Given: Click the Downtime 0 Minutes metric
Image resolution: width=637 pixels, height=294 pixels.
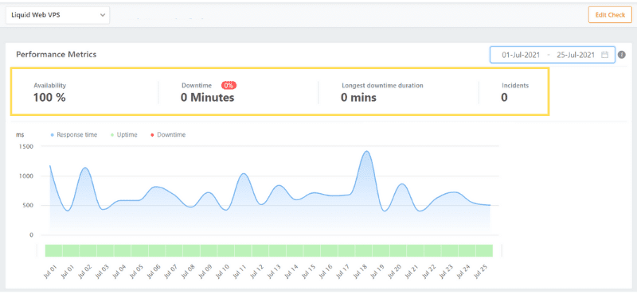Looking at the screenshot, I should [208, 92].
